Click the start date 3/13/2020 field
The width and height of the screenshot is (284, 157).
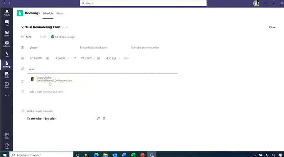[36, 58]
